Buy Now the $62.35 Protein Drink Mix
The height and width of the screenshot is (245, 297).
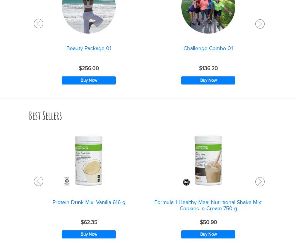pos(89,234)
